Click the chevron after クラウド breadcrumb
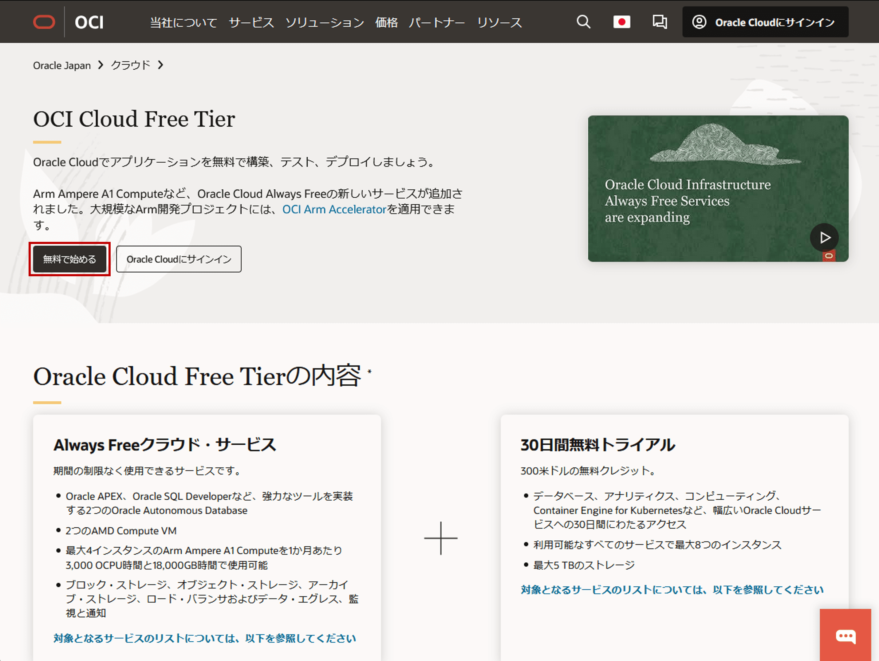 coord(160,65)
